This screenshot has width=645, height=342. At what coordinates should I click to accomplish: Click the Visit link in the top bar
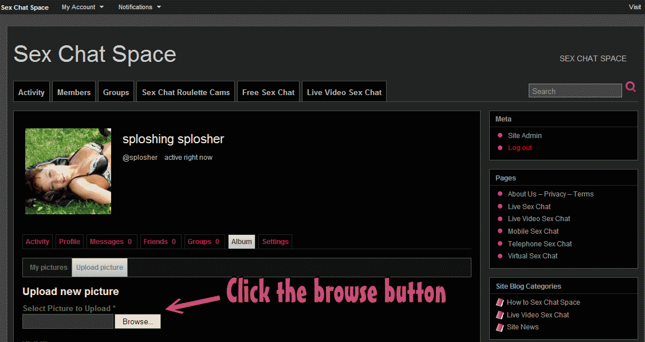[635, 7]
